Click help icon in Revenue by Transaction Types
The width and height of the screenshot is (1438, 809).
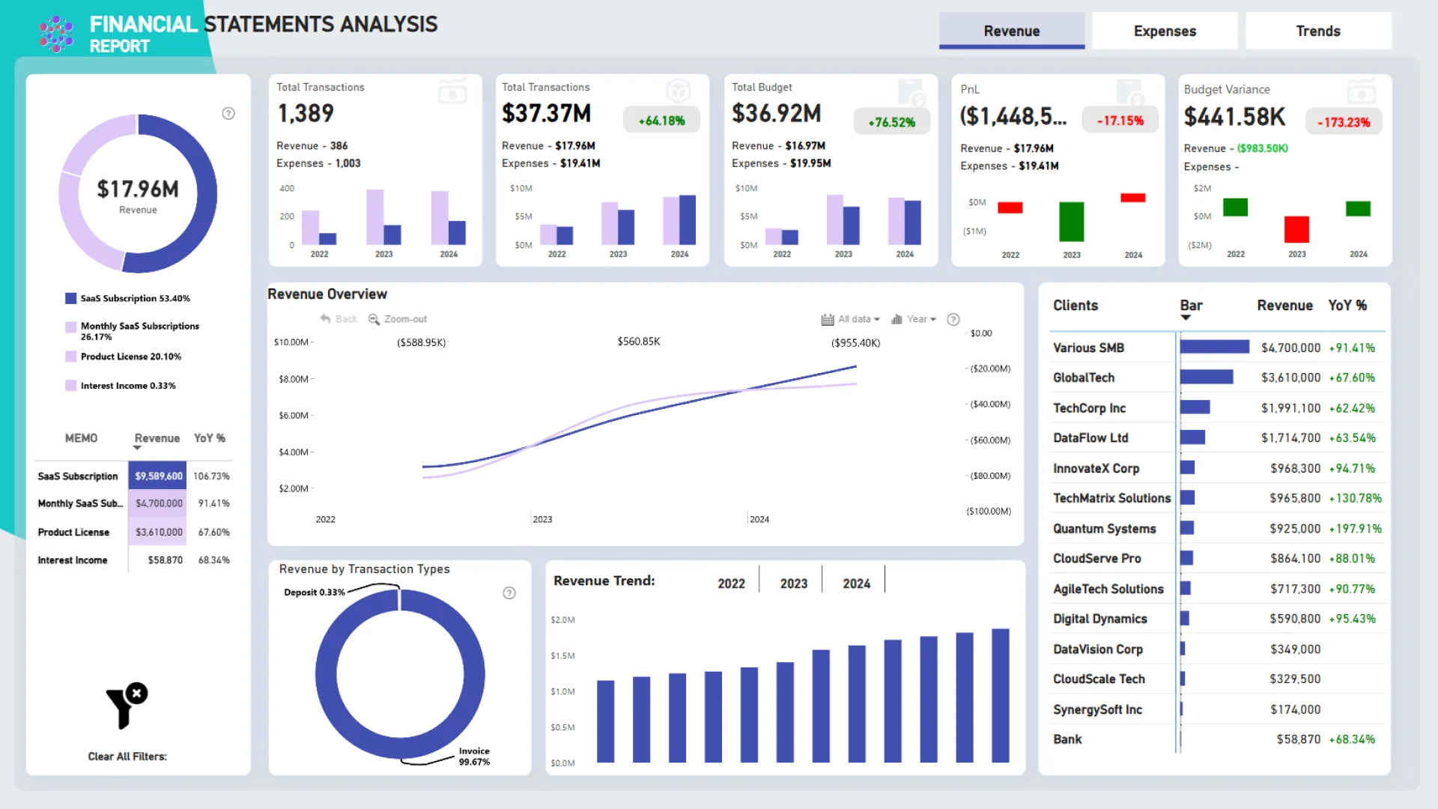[x=509, y=593]
